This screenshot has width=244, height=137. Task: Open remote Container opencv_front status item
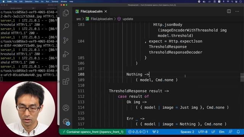click(93, 132)
